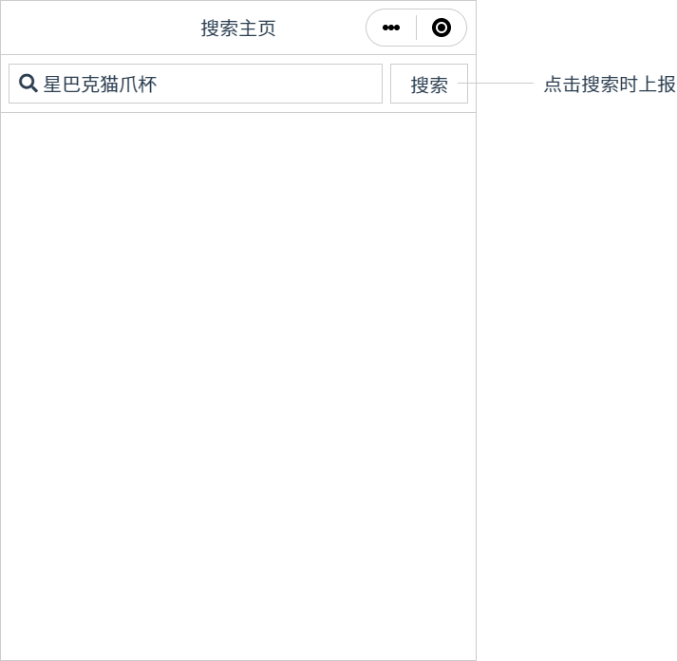The height and width of the screenshot is (661, 677).
Task: Click the 搜 character in the page title
Action: click(x=210, y=28)
